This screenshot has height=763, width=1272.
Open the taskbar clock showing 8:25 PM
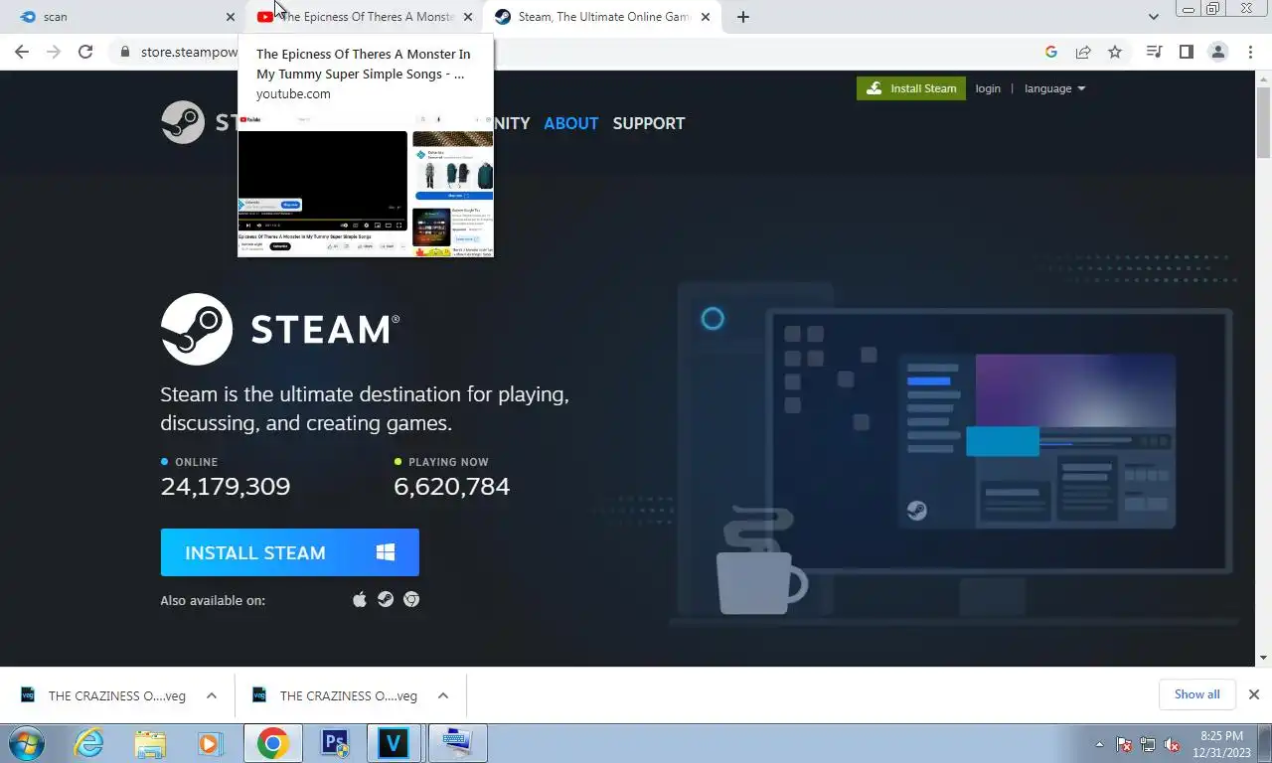(1221, 744)
